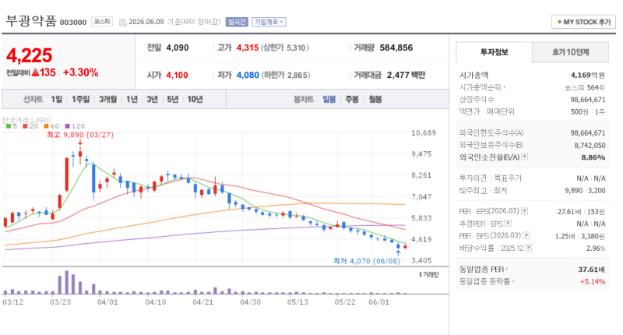Screen dimensions: 623x335
Task: Click the 동일업종 등락률 link label
Action: 484,281
